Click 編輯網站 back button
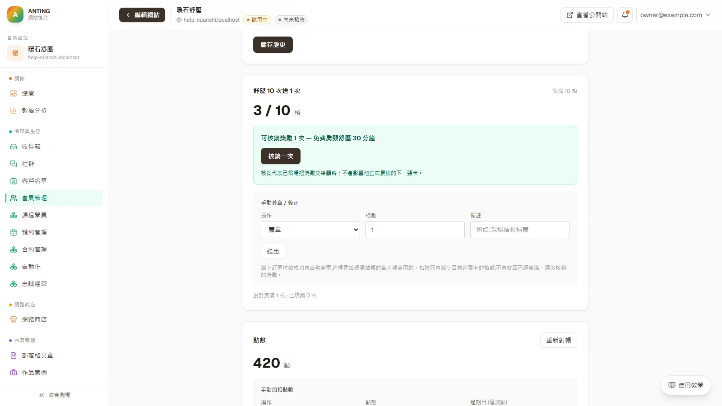The image size is (722, 406). (142, 15)
